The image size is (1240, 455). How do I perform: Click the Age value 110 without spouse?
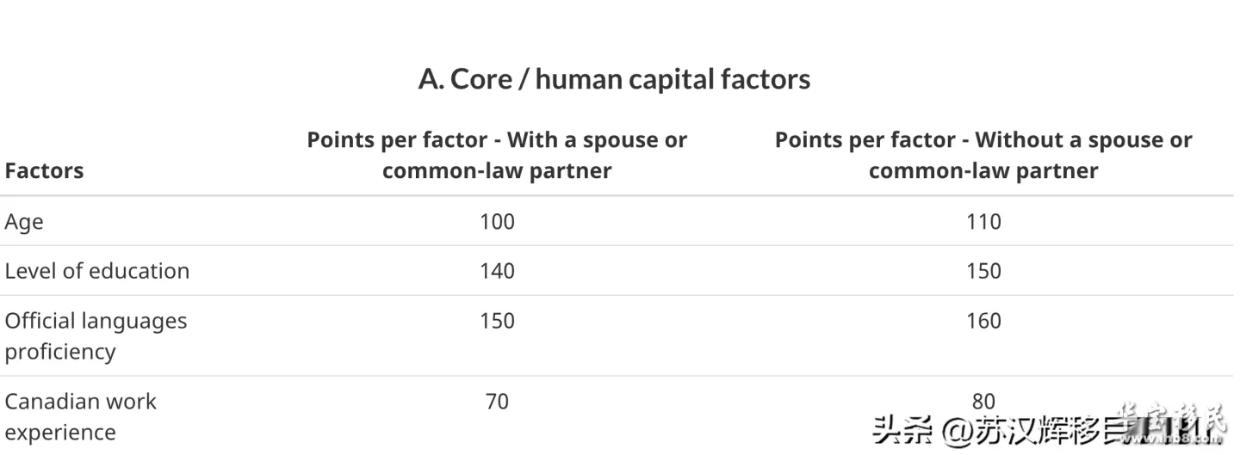coord(983,221)
